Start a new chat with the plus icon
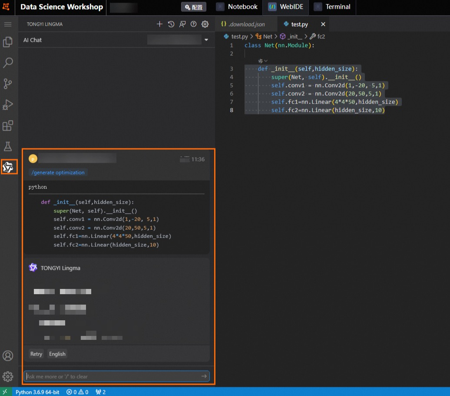The height and width of the screenshot is (396, 450). [159, 24]
